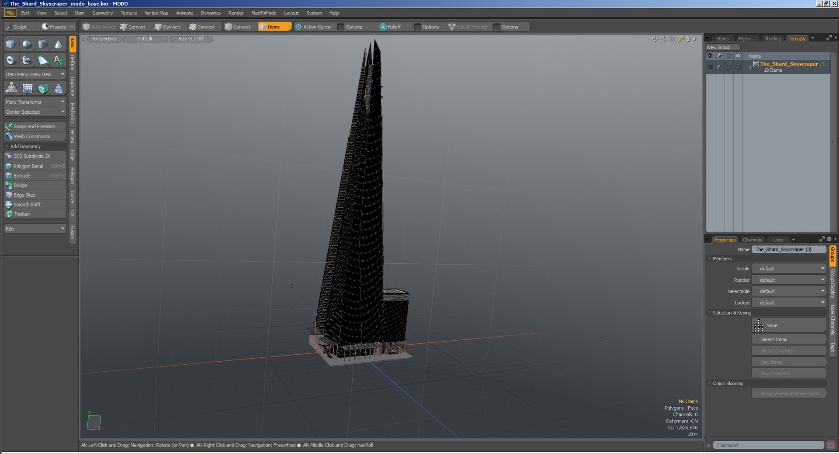Image resolution: width=839 pixels, height=454 pixels.
Task: Open the Geometry menu
Action: coord(102,13)
